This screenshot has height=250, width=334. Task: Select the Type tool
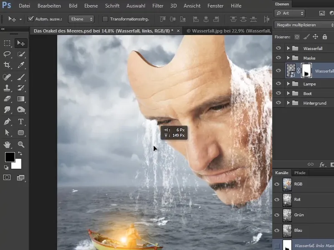pyautogui.click(x=21, y=122)
